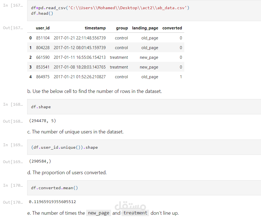Click timestamp 2017-01-11 16:55:06.154213

point(80,57)
